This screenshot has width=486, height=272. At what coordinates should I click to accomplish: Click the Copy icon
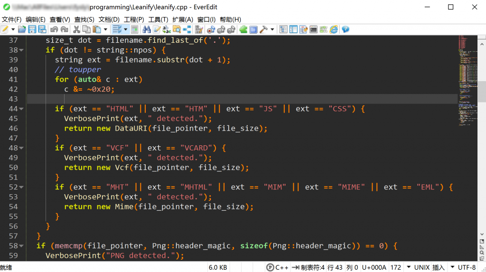tap(86, 29)
